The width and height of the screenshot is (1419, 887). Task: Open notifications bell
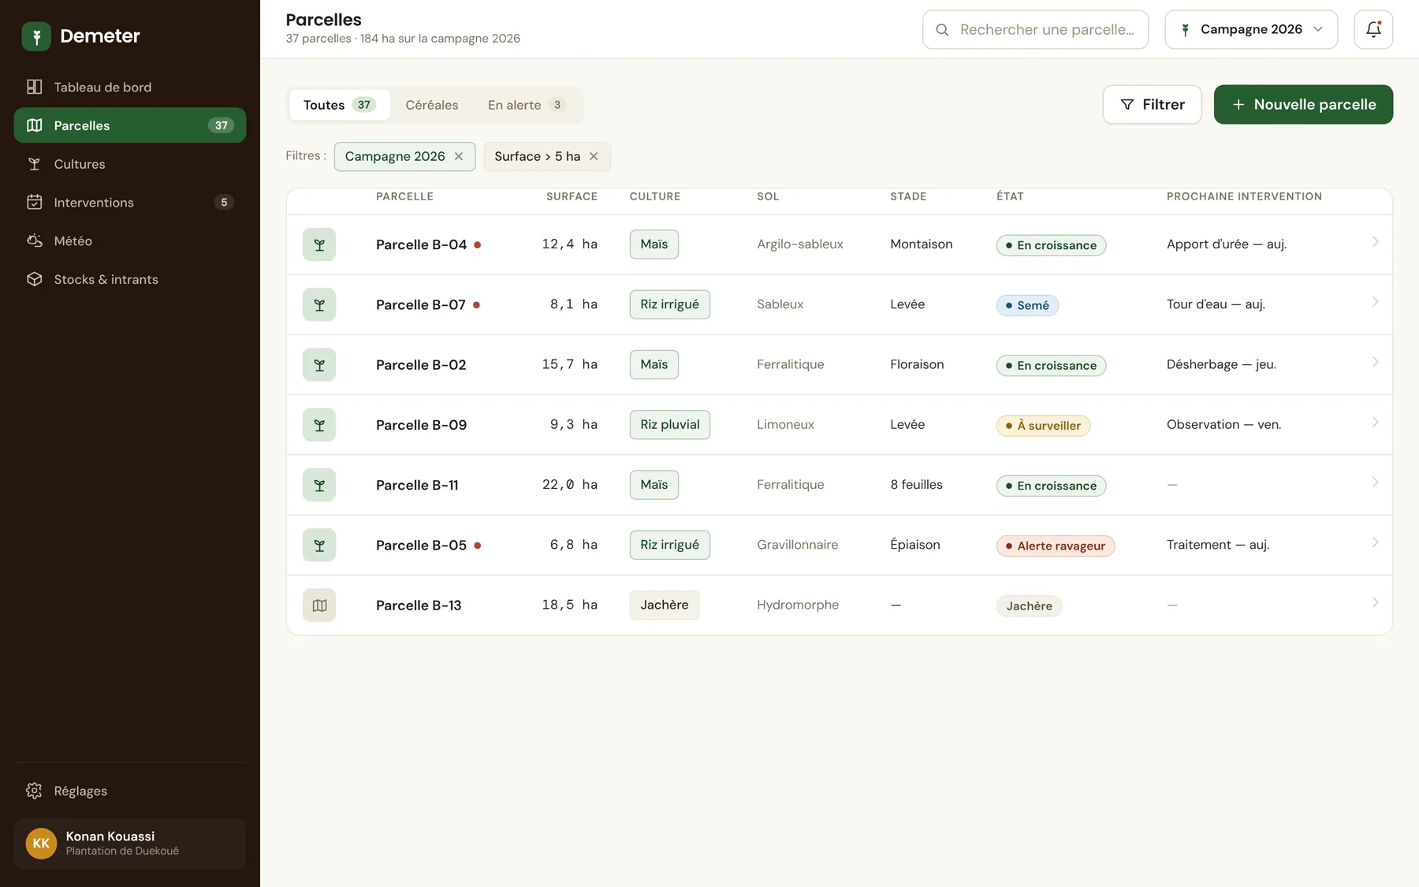coord(1373,29)
